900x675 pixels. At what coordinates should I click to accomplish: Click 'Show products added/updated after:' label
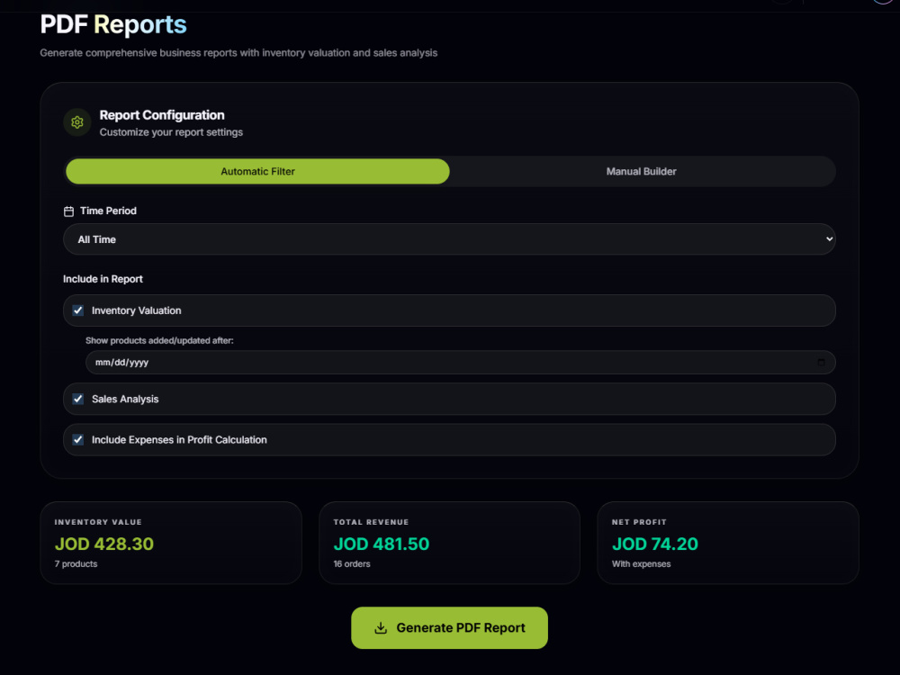(x=159, y=340)
